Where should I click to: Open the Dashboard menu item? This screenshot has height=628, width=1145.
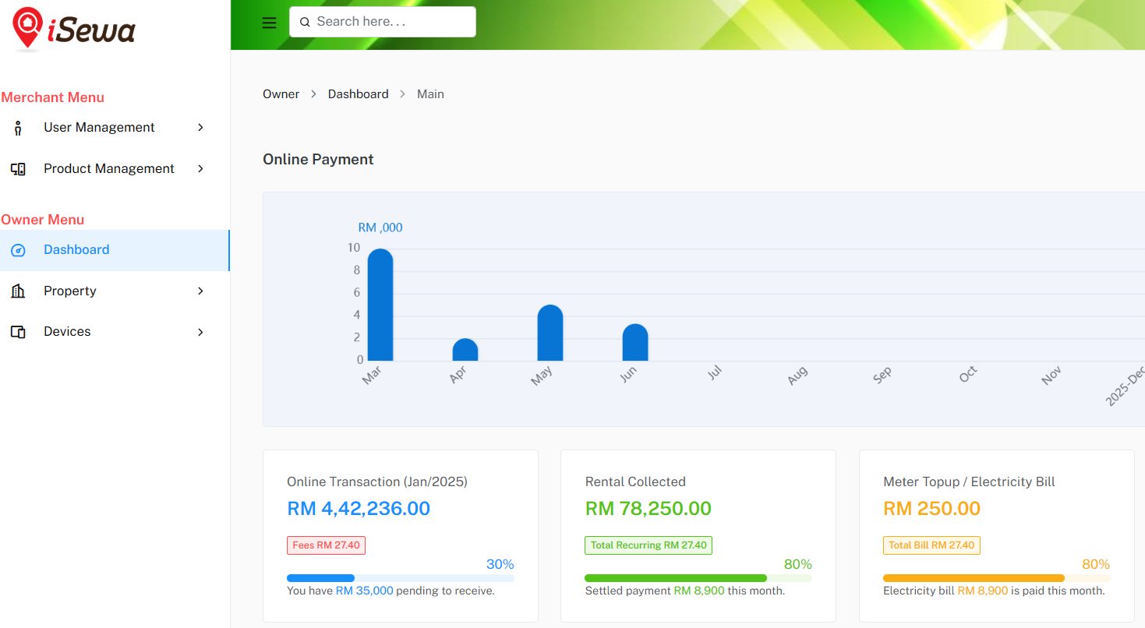(76, 250)
